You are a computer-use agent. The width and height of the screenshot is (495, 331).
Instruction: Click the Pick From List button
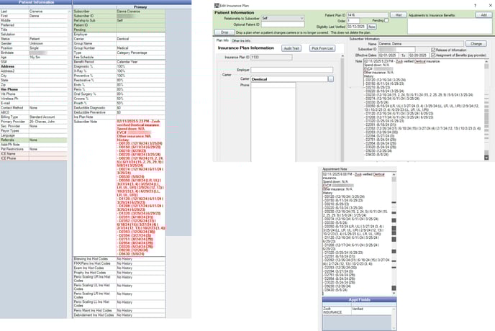coord(322,47)
